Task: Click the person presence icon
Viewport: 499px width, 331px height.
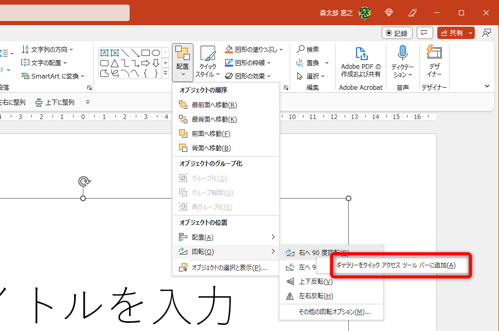Action: coord(486,33)
